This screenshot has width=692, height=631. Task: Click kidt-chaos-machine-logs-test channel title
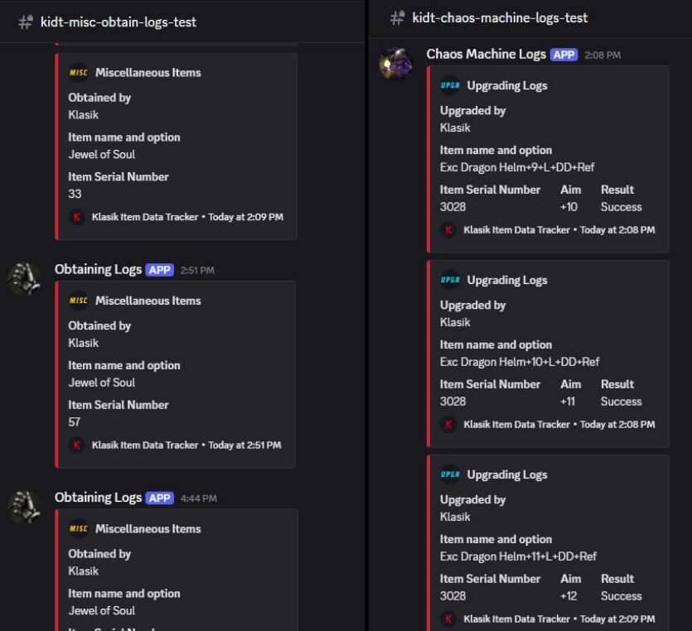tap(500, 17)
